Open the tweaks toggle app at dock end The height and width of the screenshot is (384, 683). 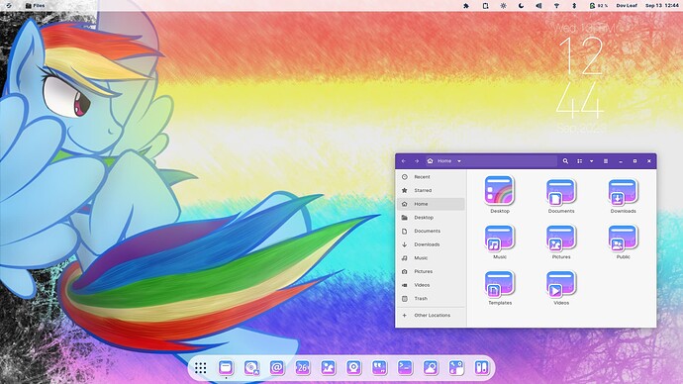[x=482, y=368]
